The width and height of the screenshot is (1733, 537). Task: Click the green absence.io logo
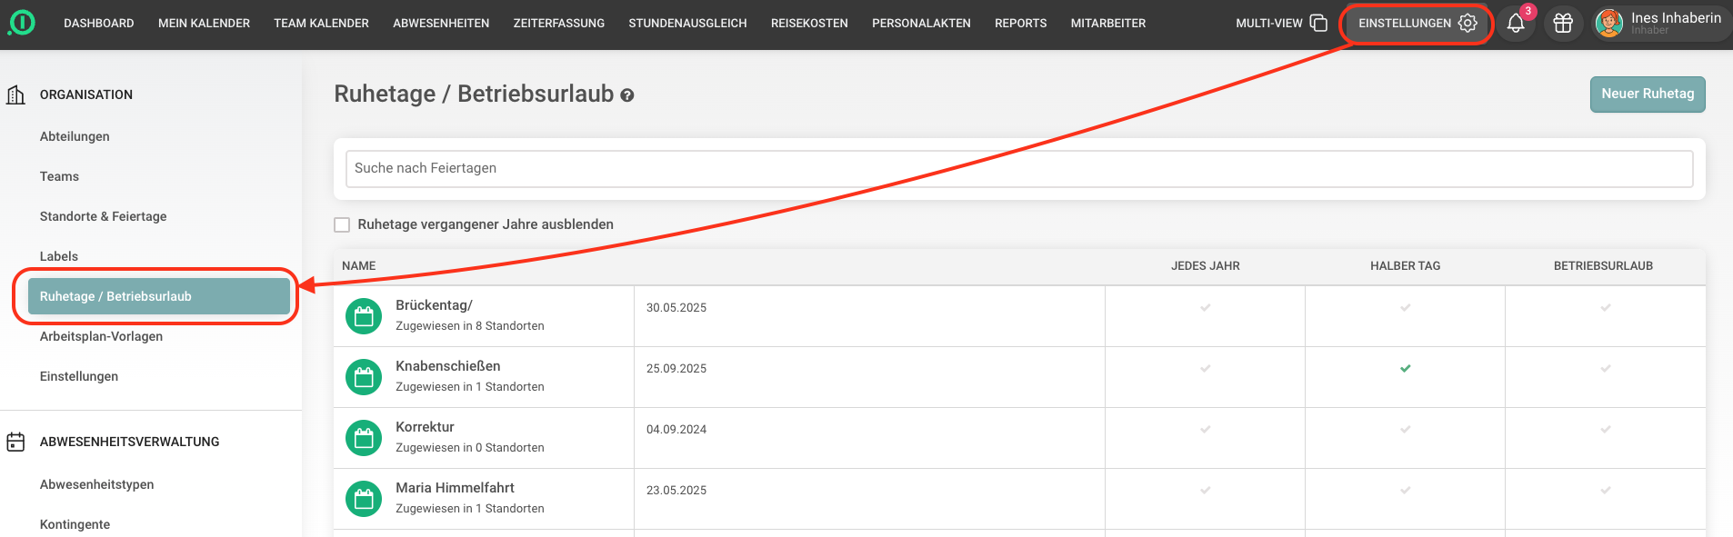coord(22,23)
